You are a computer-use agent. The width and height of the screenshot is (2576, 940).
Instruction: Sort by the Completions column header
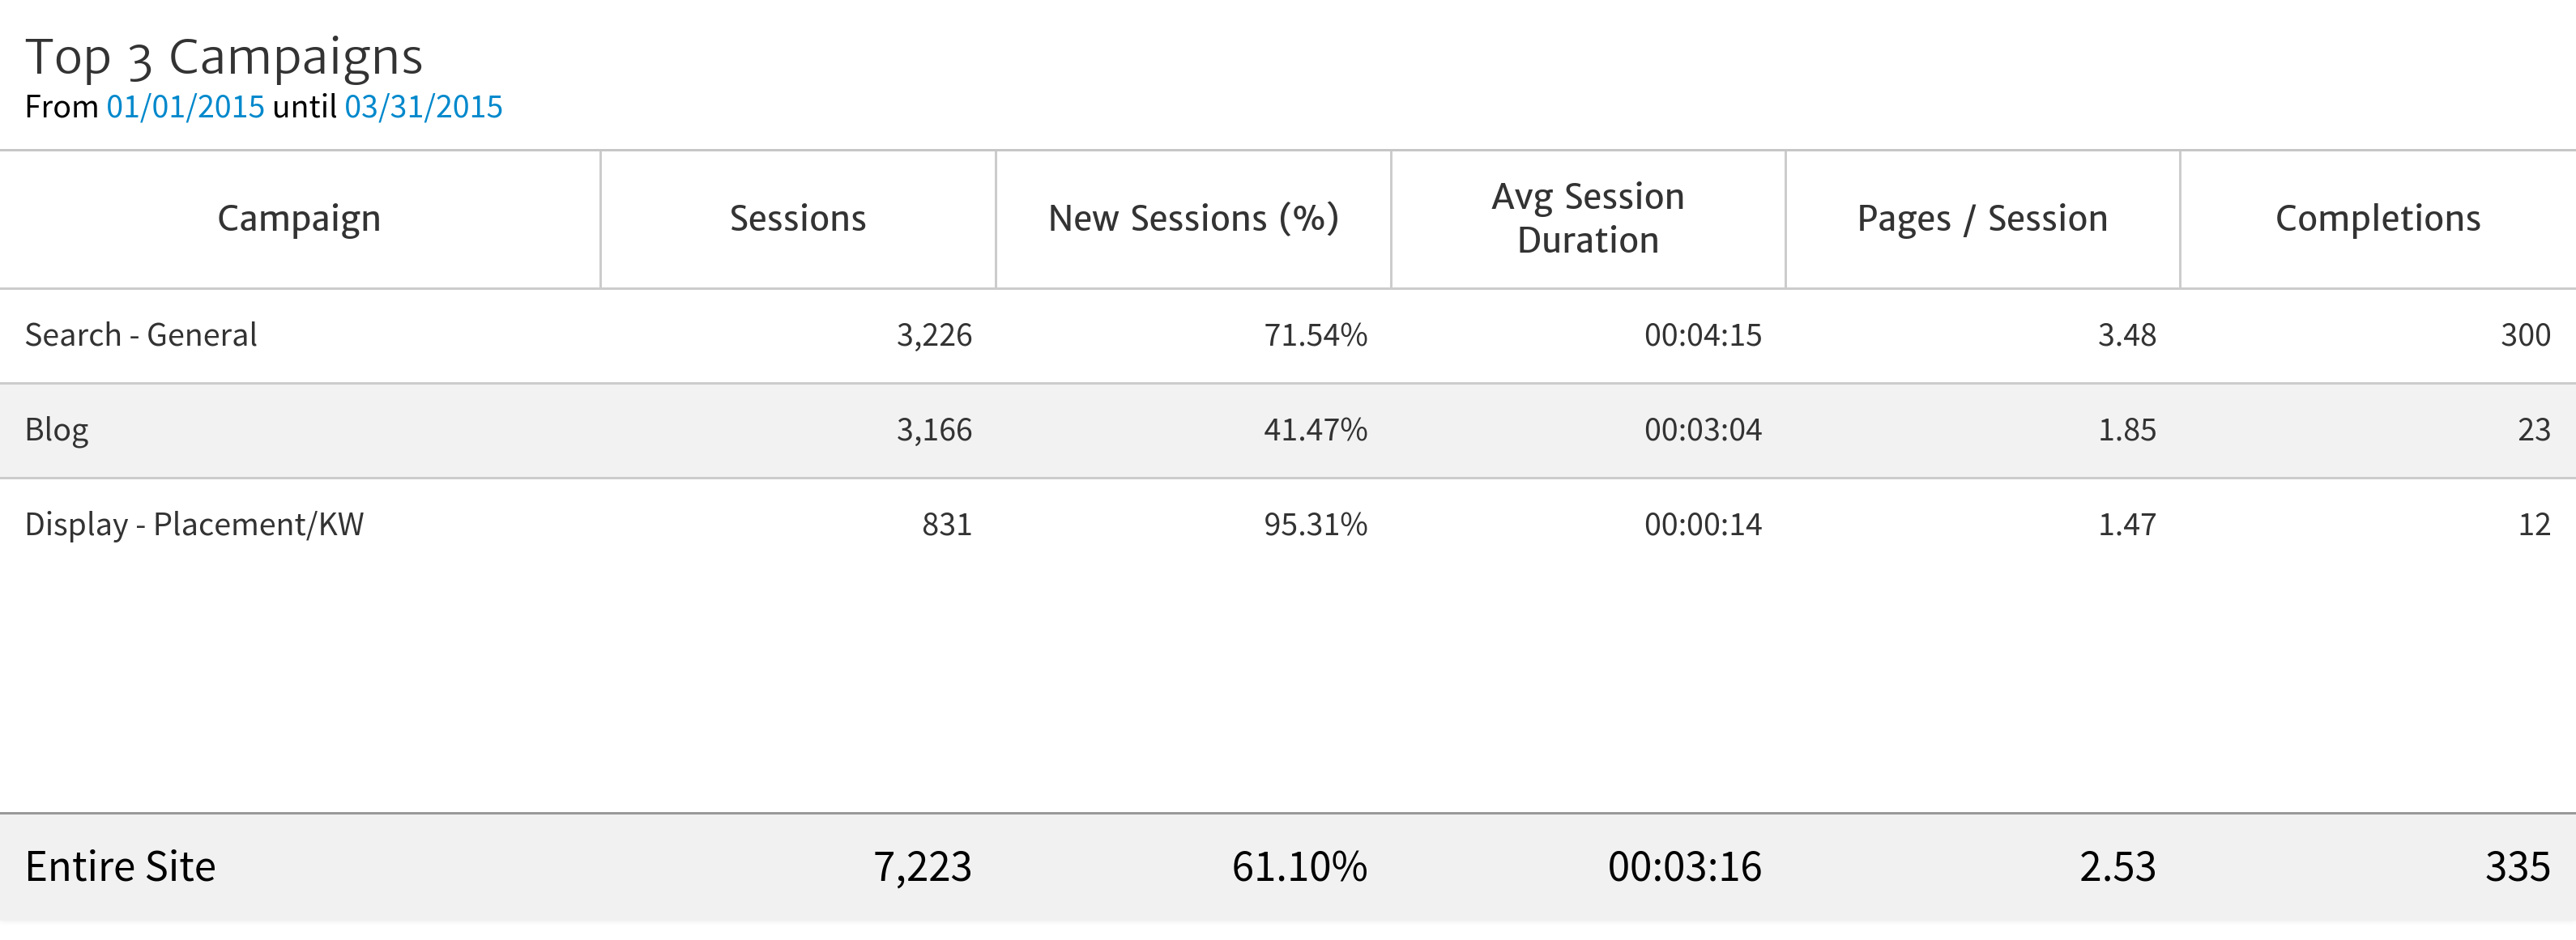click(2377, 219)
